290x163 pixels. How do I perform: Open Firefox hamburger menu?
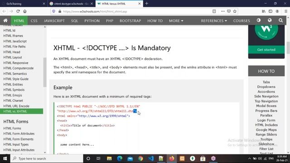(286, 11)
